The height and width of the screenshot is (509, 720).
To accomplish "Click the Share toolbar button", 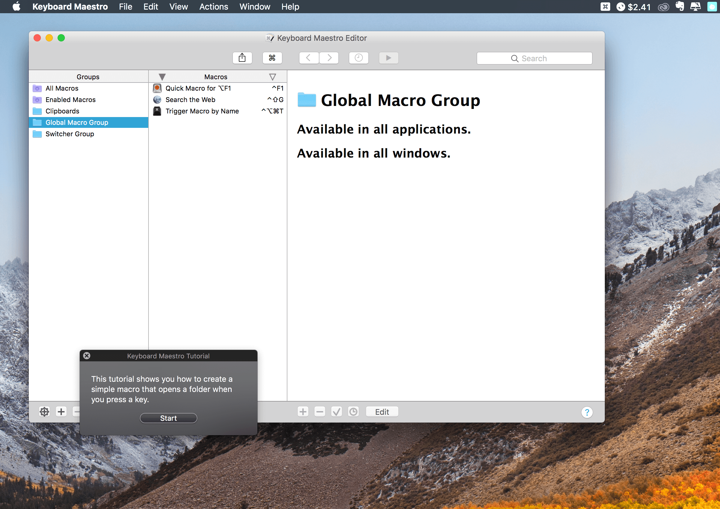I will (x=242, y=58).
